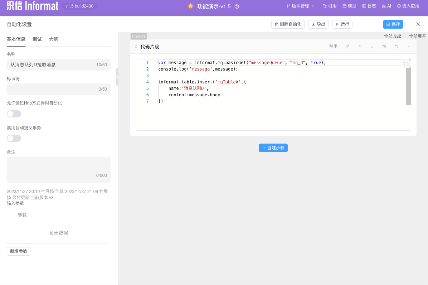Open the 引用 panel in the top bar
Screen dimensions: 428x285
tap(329, 6)
